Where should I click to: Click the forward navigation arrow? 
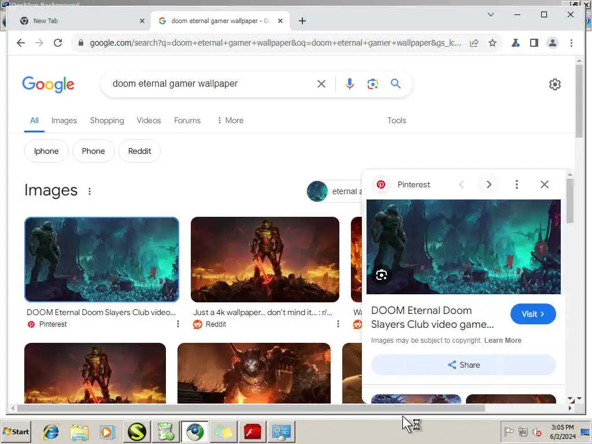[x=39, y=43]
